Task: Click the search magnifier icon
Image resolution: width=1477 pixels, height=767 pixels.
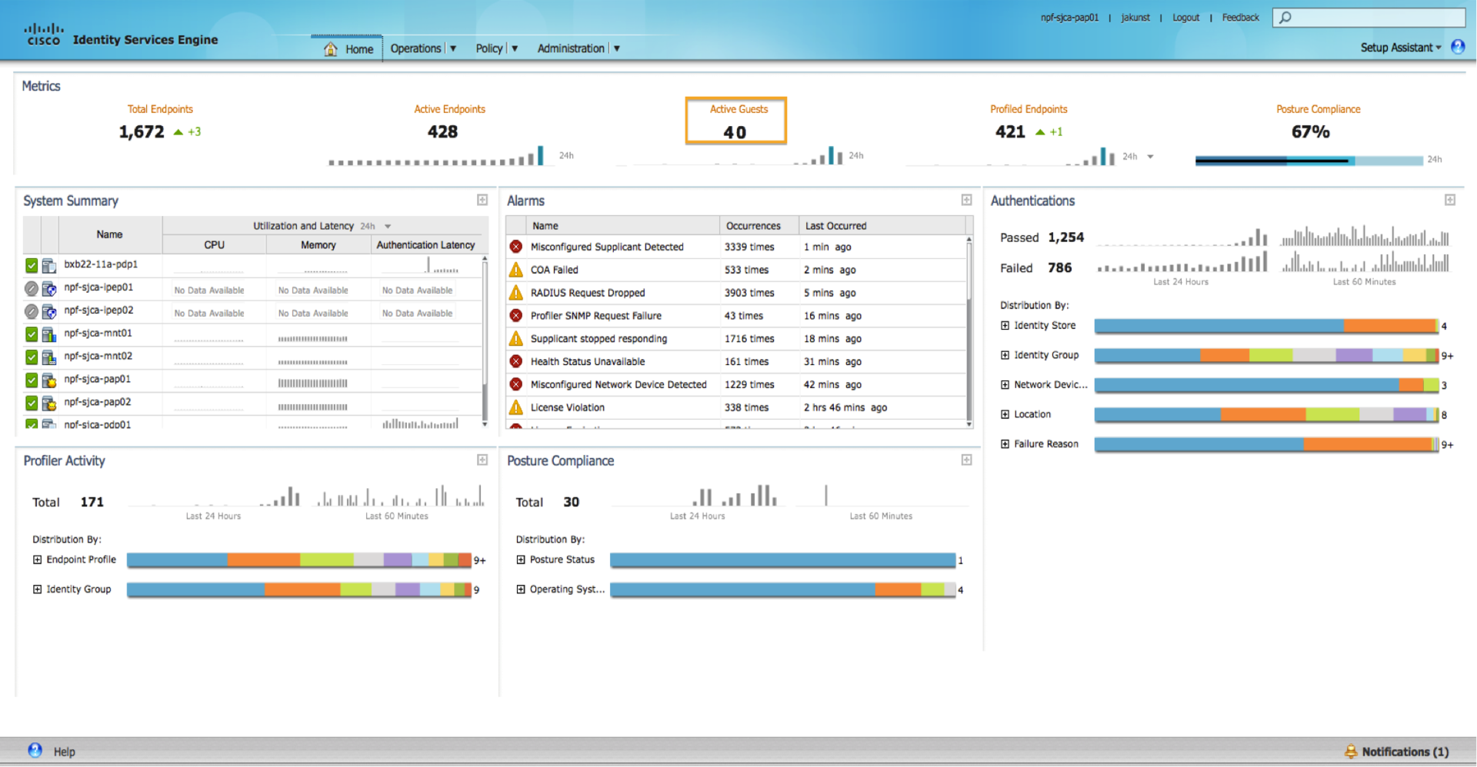Action: [1285, 18]
